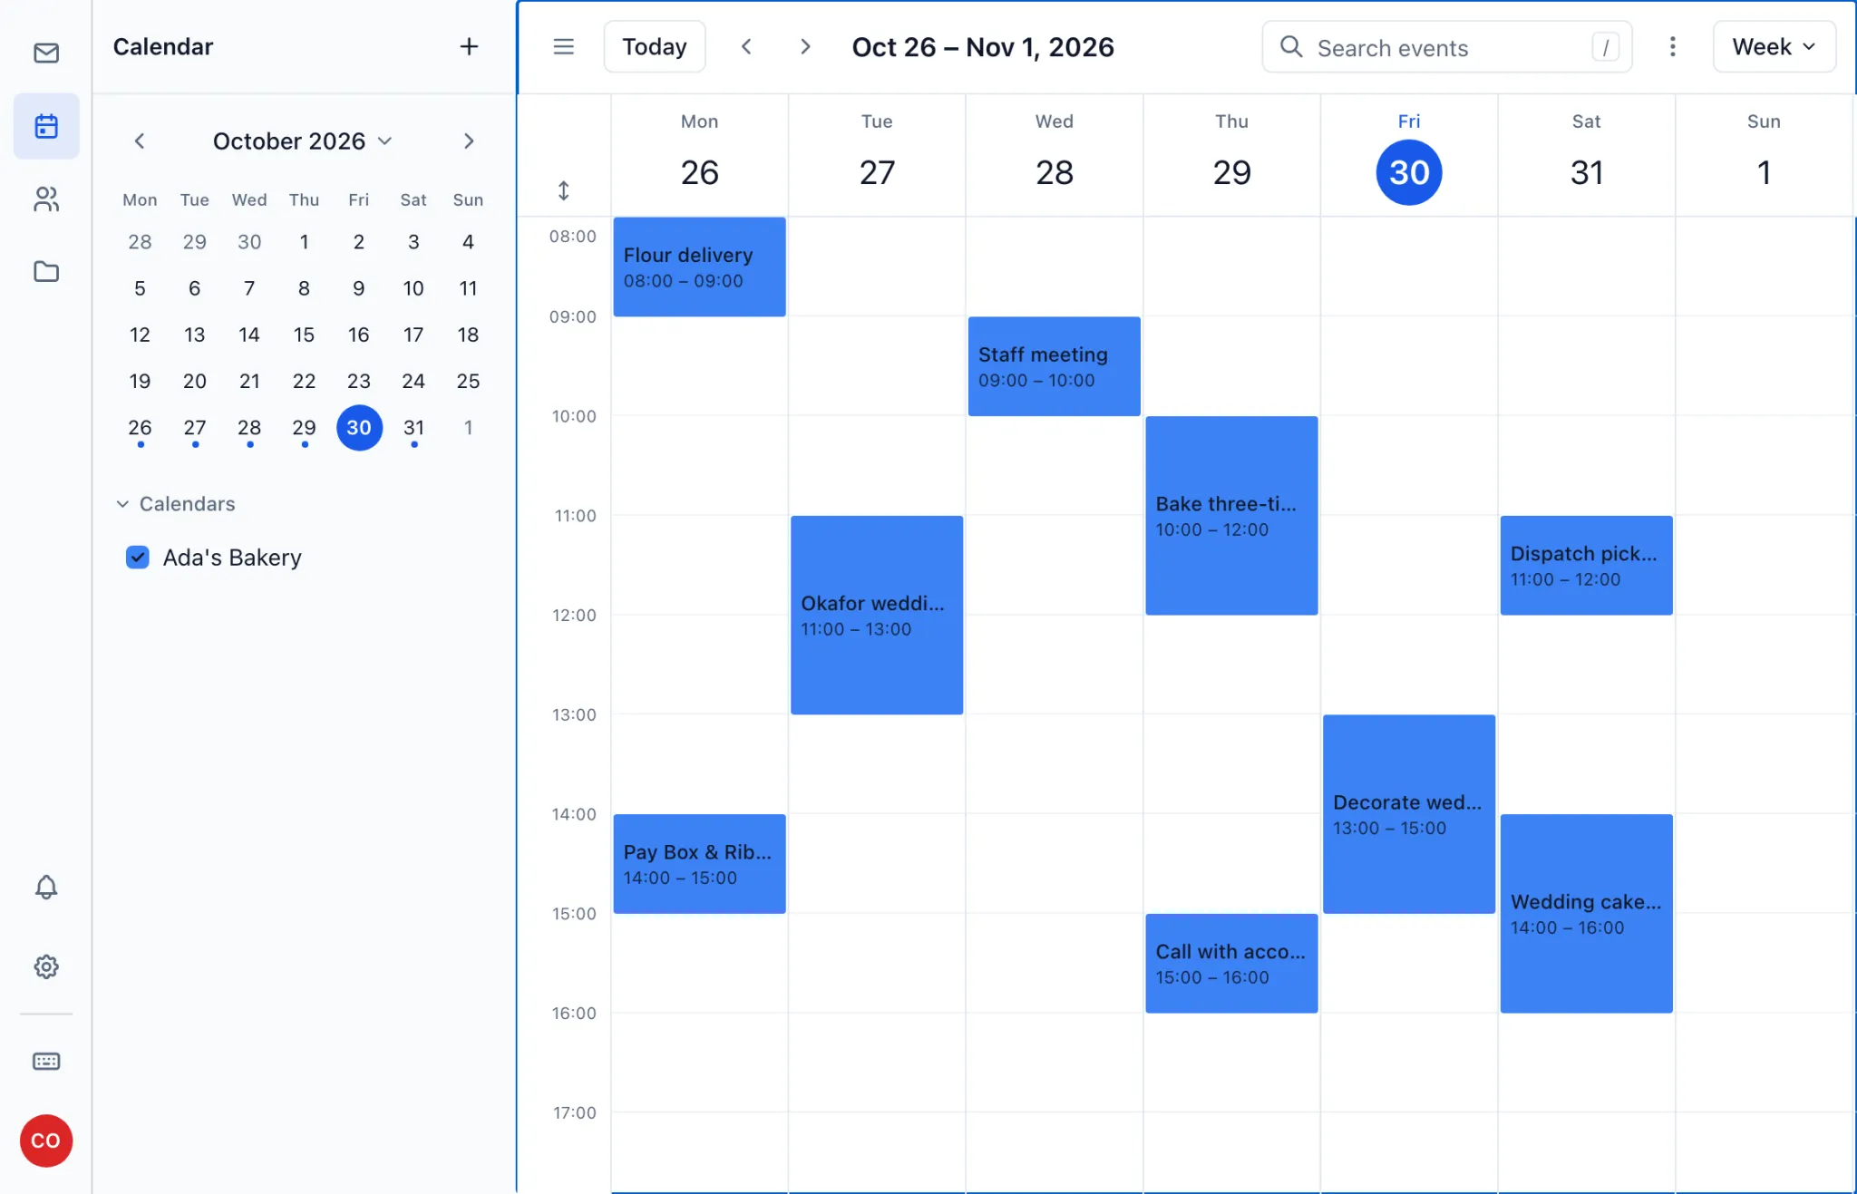Select October 19 in mini calendar
This screenshot has width=1857, height=1194.
(140, 381)
